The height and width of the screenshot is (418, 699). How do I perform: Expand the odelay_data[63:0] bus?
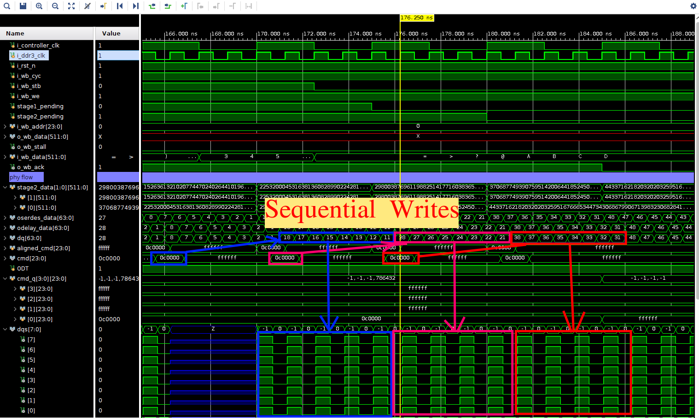[5, 228]
